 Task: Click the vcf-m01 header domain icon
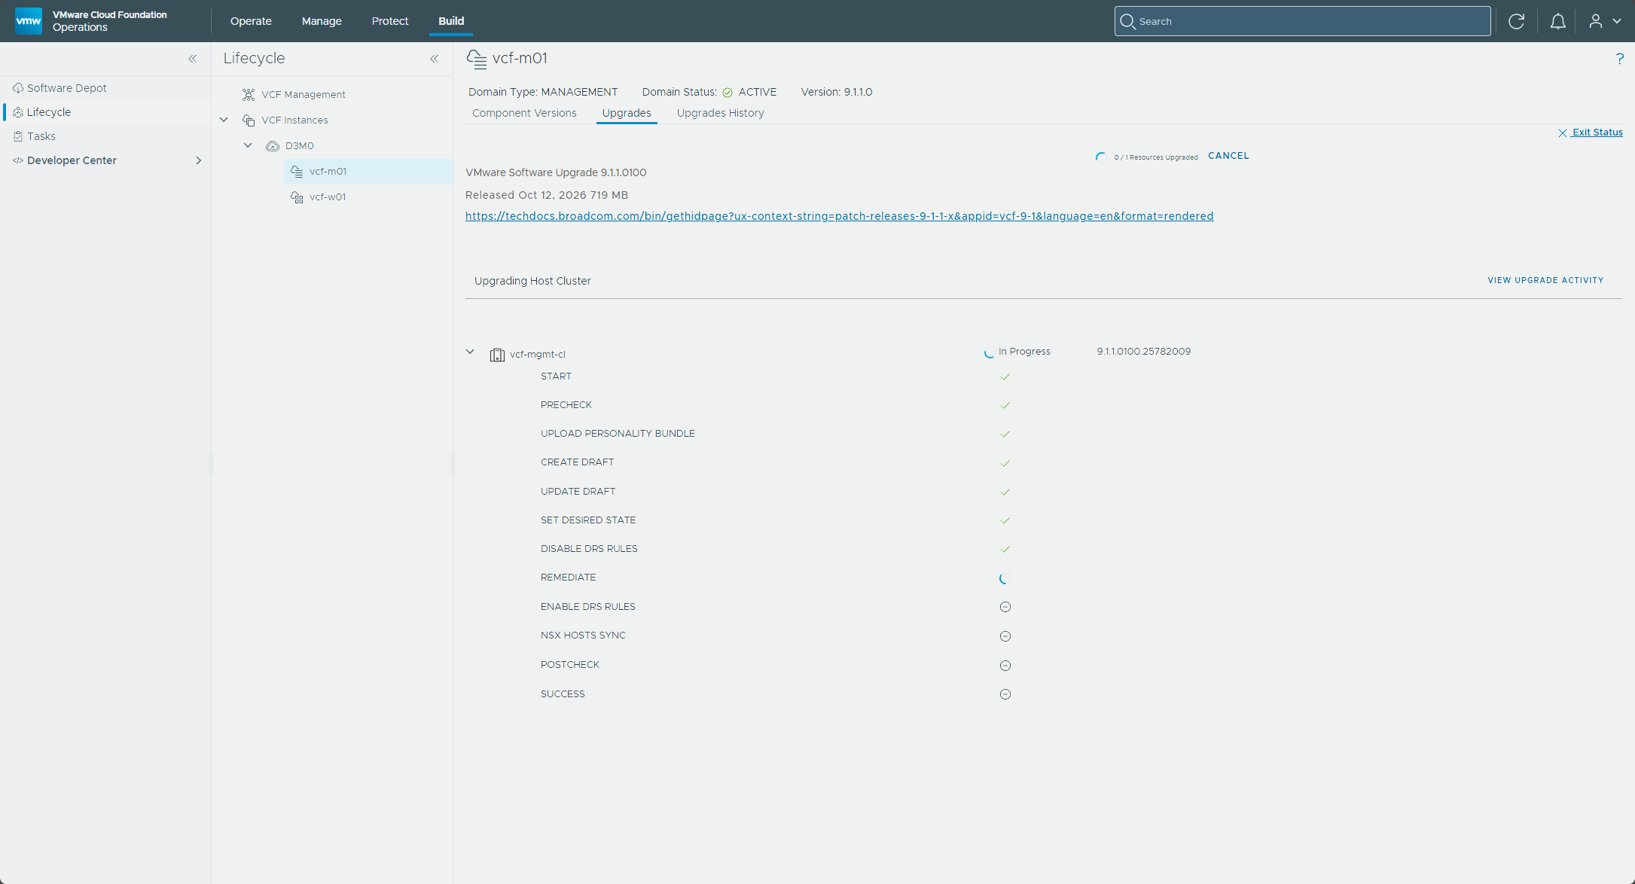click(x=477, y=59)
